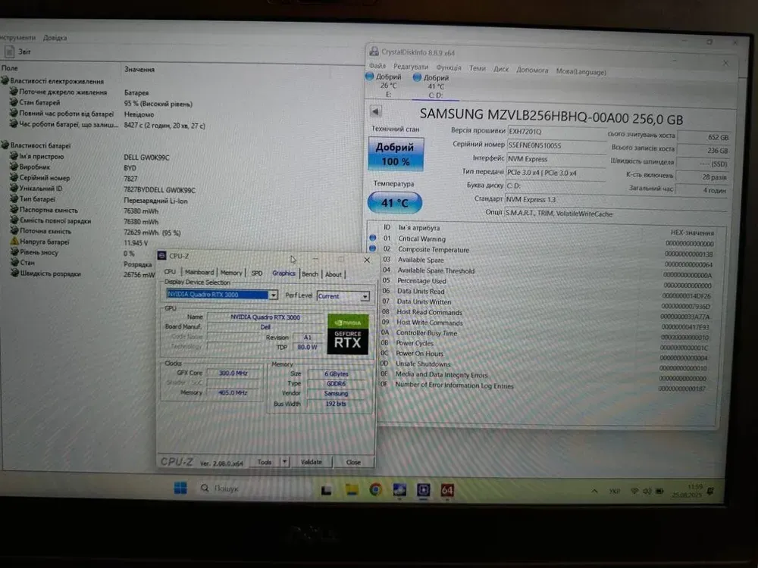758x568 pixels.
Task: Open the Функція menu in CrystalDiskInfo
Action: [x=449, y=69]
